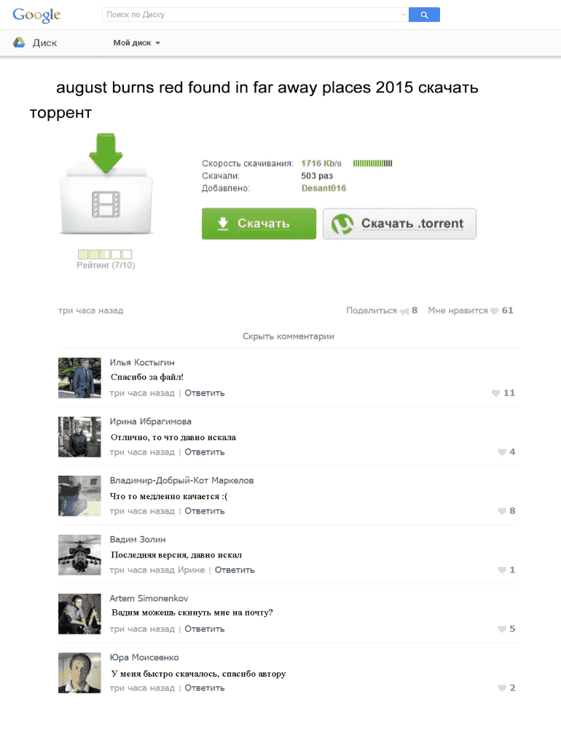561x746 pixels.
Task: Like Илья Костыгин's comment via heart icon
Action: [x=495, y=393]
